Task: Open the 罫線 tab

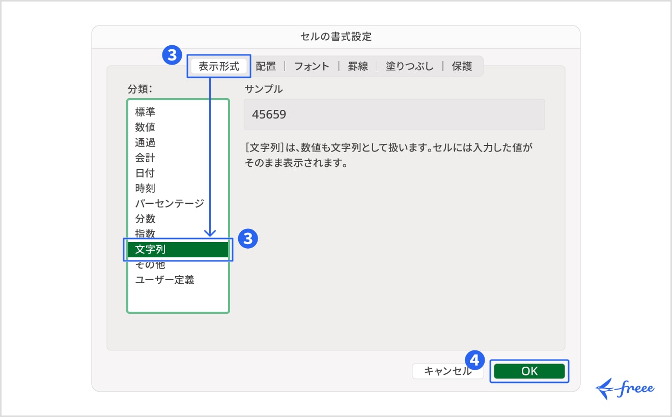Action: [x=358, y=66]
